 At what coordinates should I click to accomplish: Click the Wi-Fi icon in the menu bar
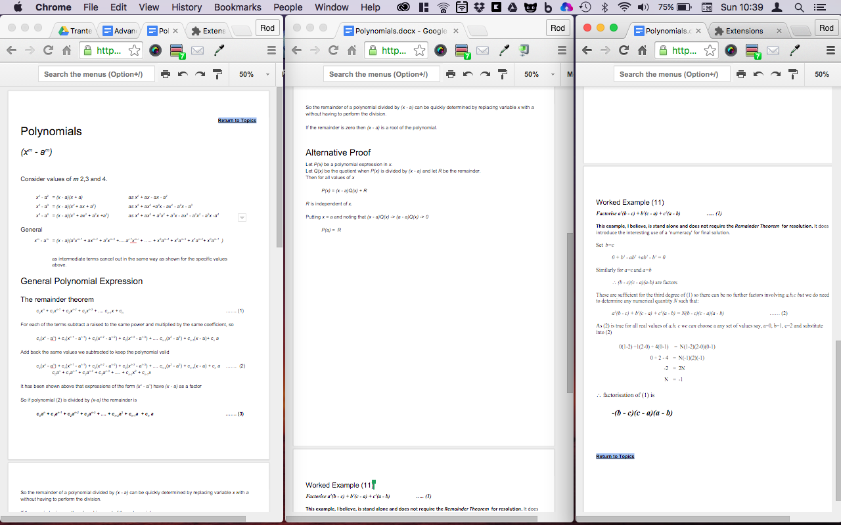[x=624, y=7]
